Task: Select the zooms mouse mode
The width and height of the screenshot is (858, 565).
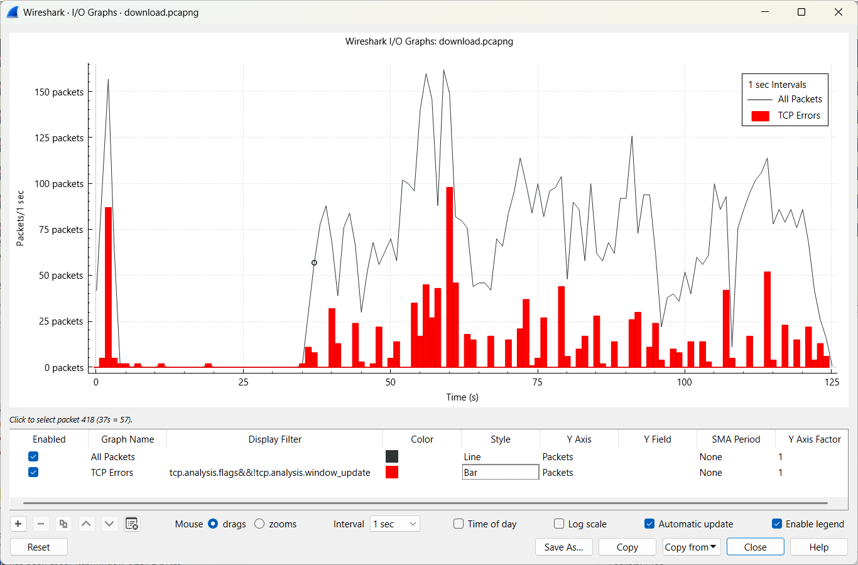Action: tap(259, 524)
